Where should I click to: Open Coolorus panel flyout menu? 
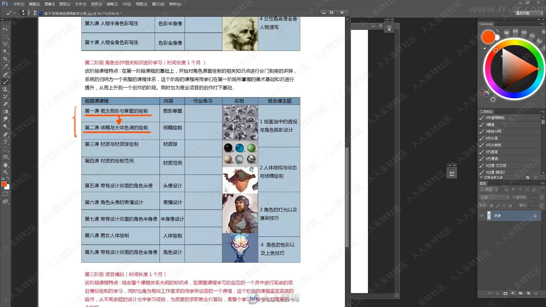[543, 24]
